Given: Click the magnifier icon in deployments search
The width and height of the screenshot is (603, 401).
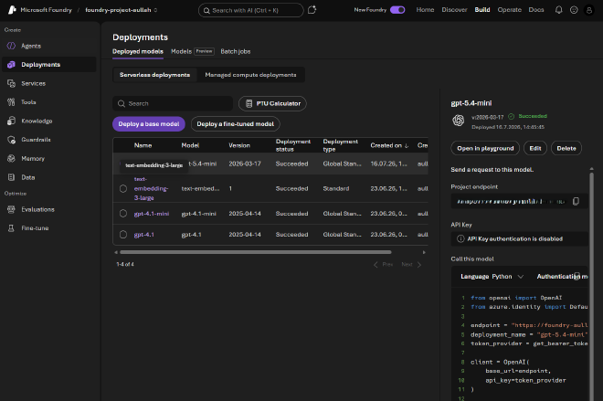Looking at the screenshot, I should [x=122, y=104].
